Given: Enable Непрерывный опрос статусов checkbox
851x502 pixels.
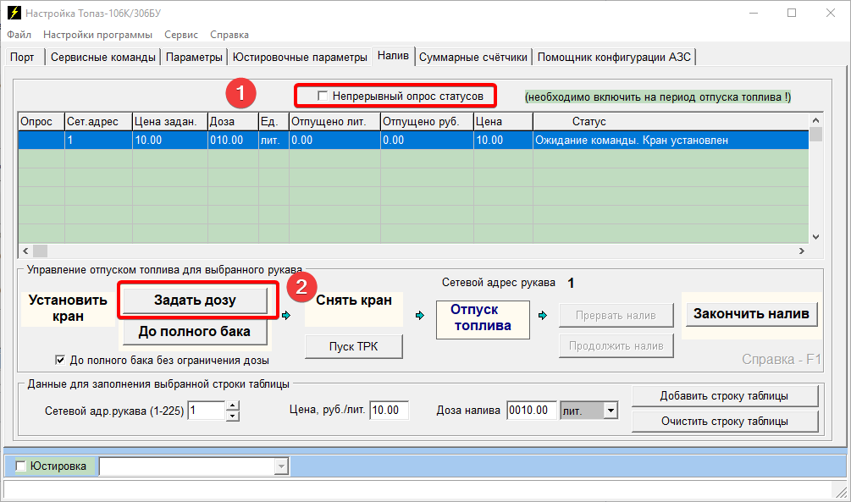Looking at the screenshot, I should [x=323, y=96].
